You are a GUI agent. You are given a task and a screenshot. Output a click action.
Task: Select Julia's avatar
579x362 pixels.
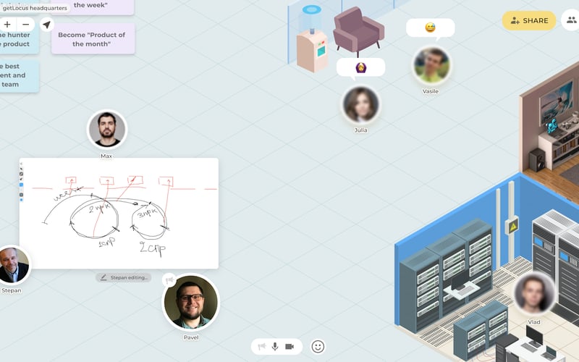click(x=360, y=104)
